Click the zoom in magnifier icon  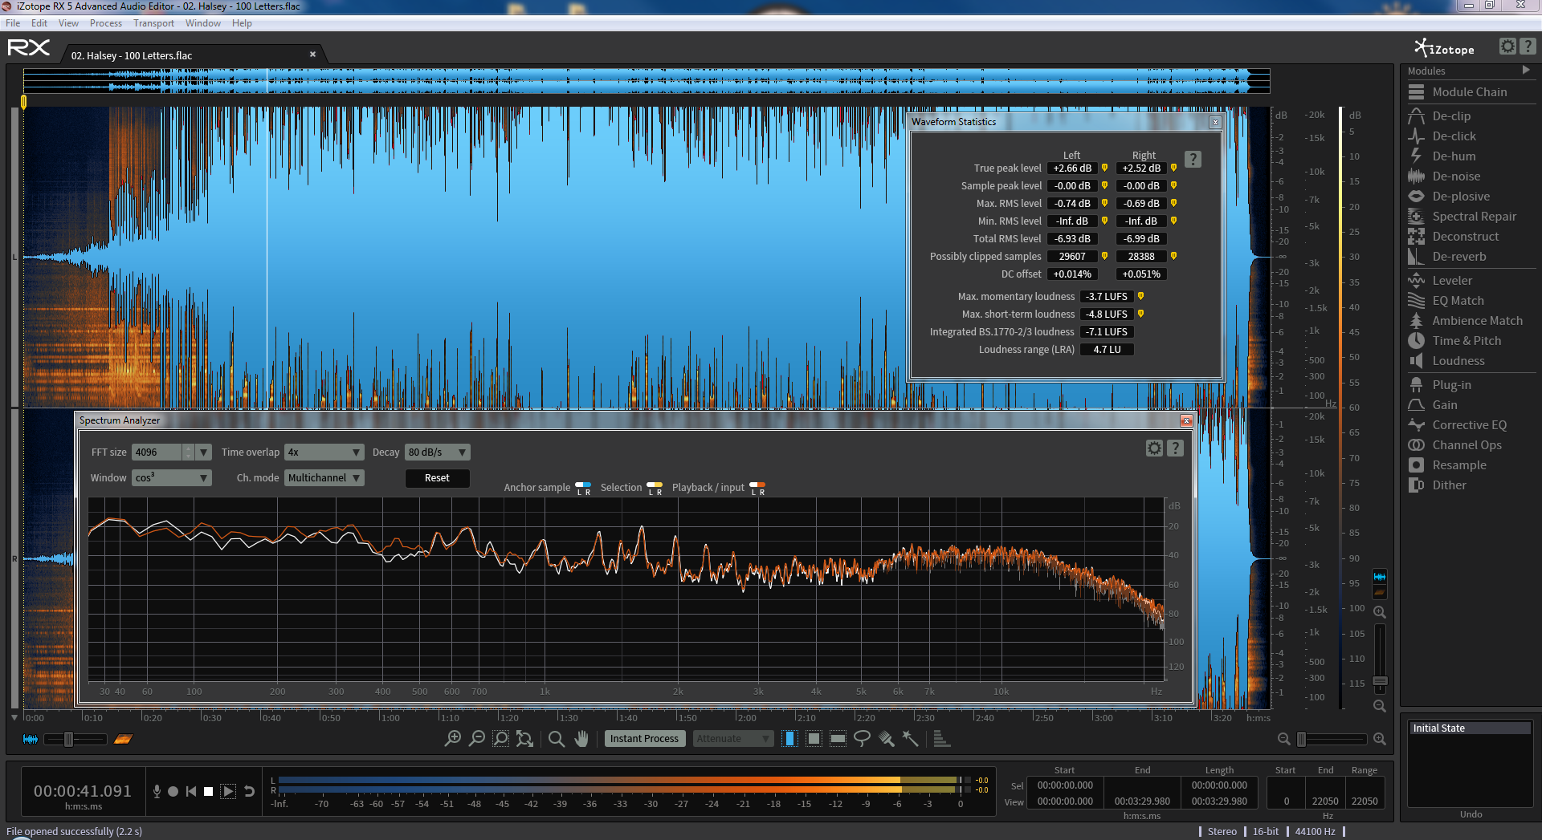pos(453,739)
